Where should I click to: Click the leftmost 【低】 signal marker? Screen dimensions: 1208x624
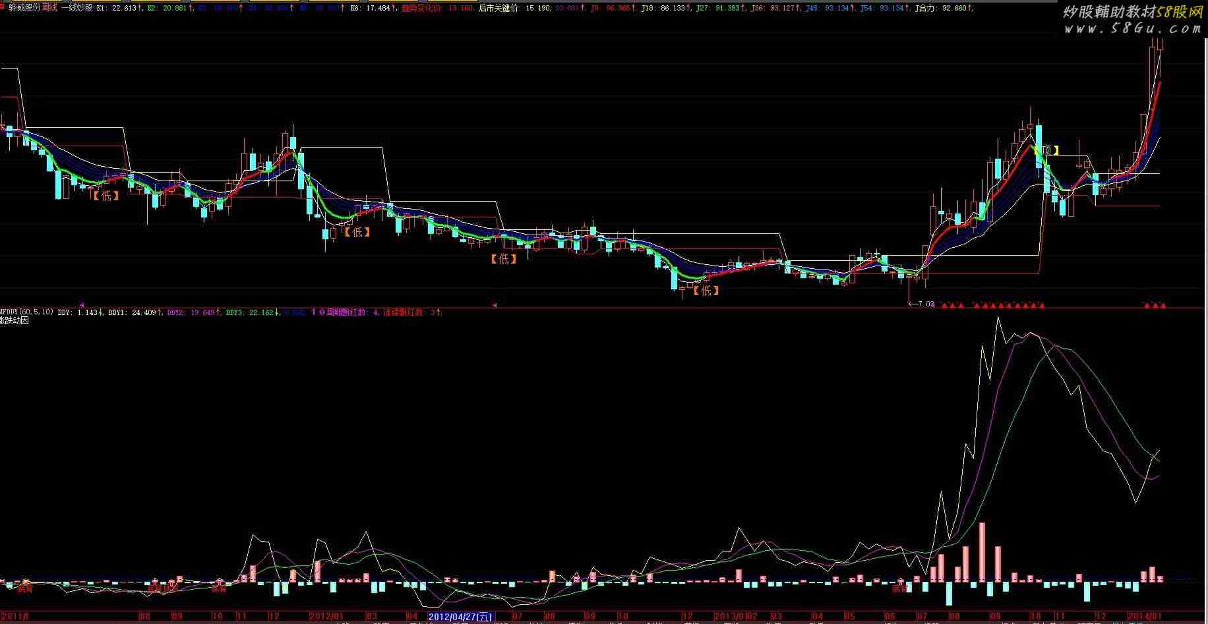[x=105, y=195]
